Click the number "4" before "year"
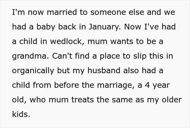The image size is (190, 128). pyautogui.click(x=147, y=85)
